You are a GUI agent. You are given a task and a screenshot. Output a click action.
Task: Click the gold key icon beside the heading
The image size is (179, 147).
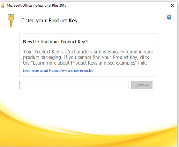point(11,20)
